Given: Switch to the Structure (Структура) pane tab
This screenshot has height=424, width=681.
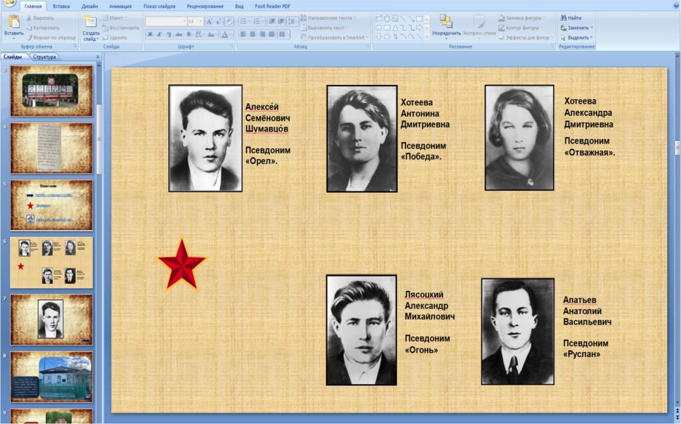Looking at the screenshot, I should tap(45, 57).
